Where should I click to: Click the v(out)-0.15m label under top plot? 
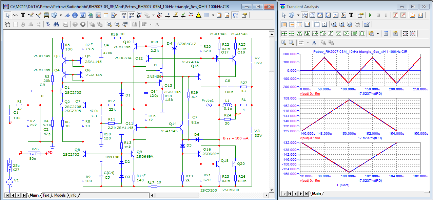(x=310, y=93)
